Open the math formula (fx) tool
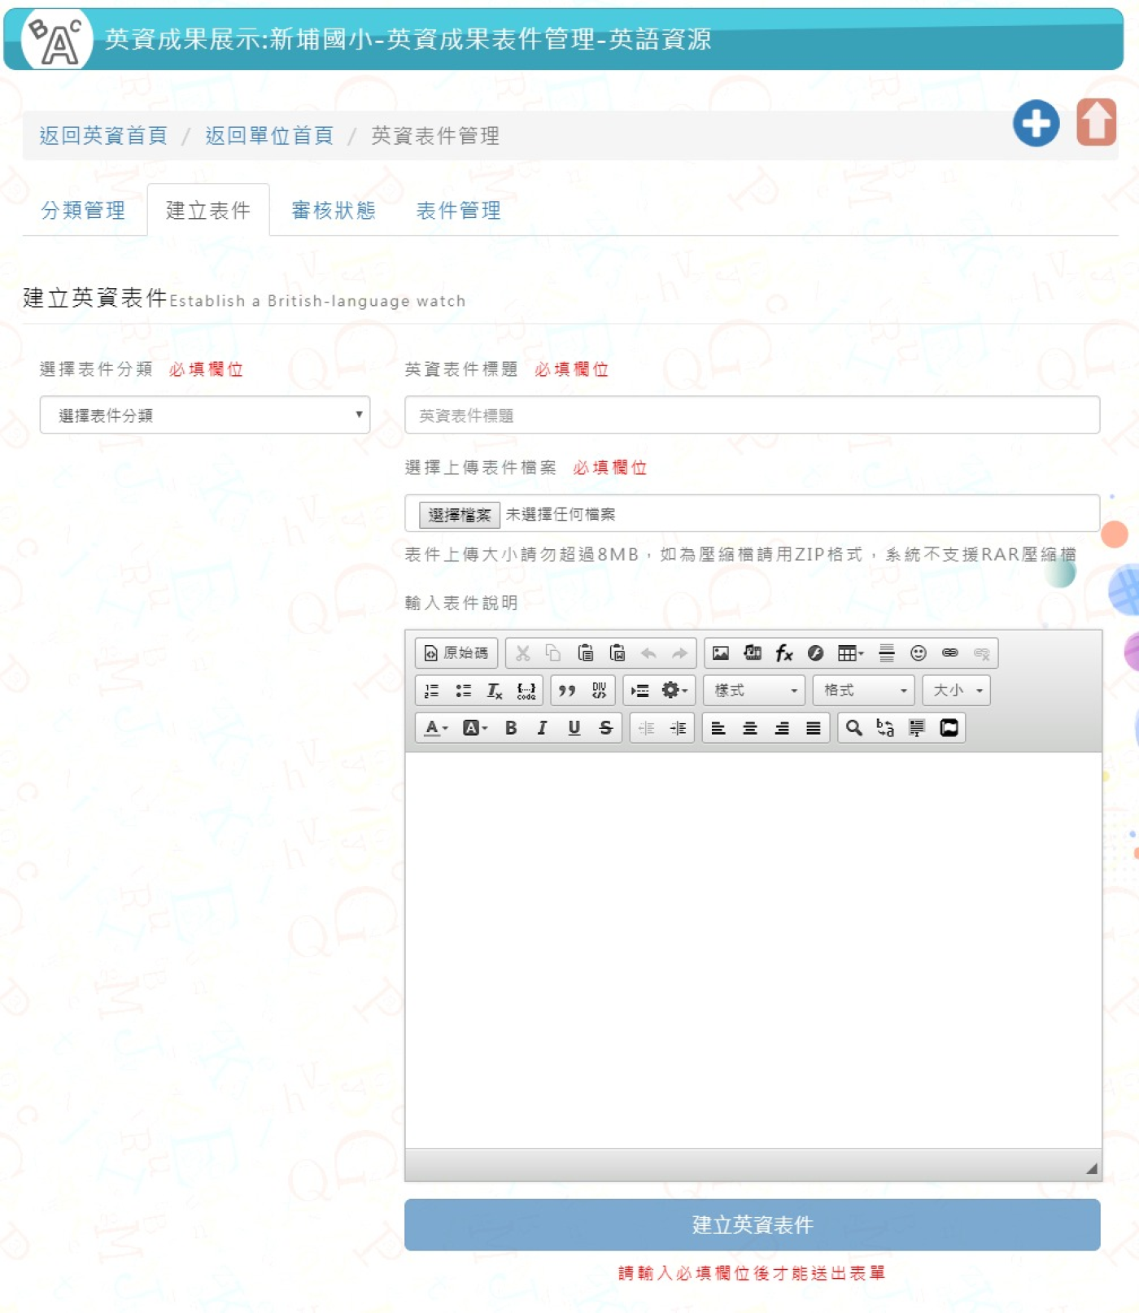 click(x=783, y=653)
